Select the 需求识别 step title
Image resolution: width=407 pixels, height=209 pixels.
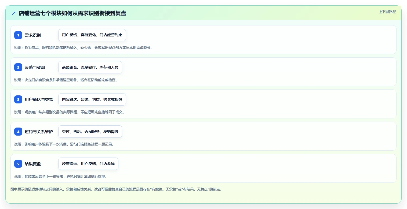tap(33, 35)
